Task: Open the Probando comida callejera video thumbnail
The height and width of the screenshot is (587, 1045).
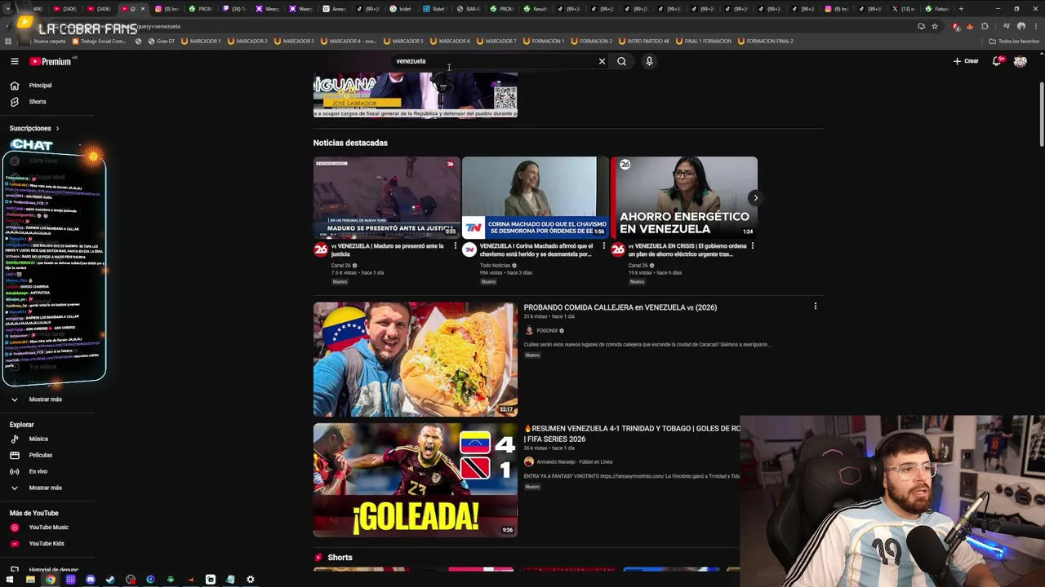Action: (x=415, y=360)
